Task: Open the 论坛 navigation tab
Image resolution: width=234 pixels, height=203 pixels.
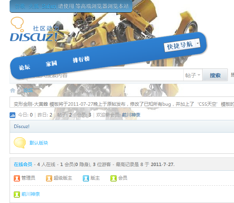Action: (25, 67)
